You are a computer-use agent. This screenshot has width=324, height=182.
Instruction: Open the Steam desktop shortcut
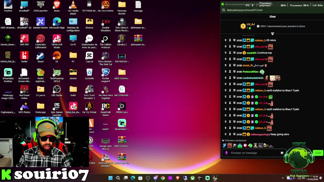coord(40,57)
